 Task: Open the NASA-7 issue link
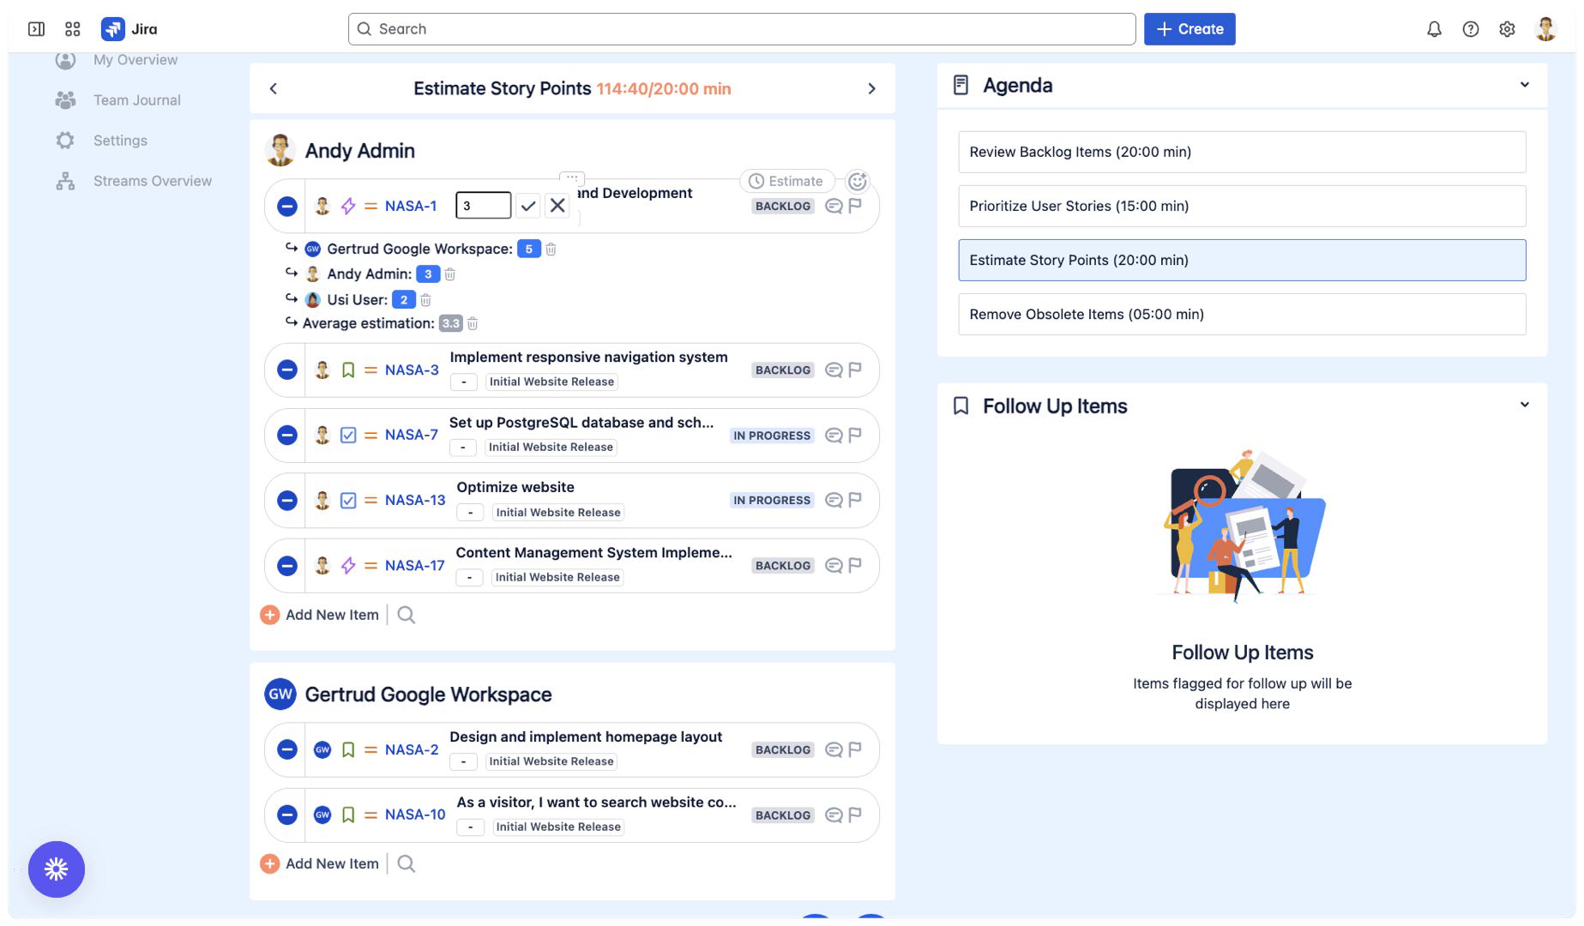412,435
